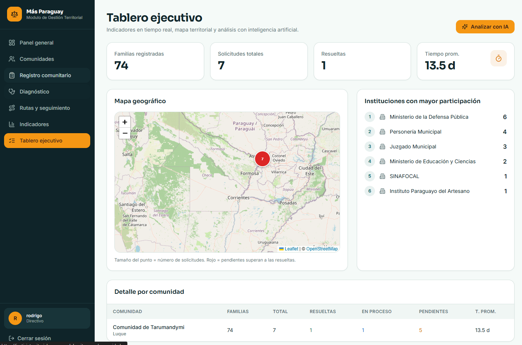Click the COMUNIDAD column header
Image resolution: width=522 pixels, height=345 pixels.
coord(127,312)
